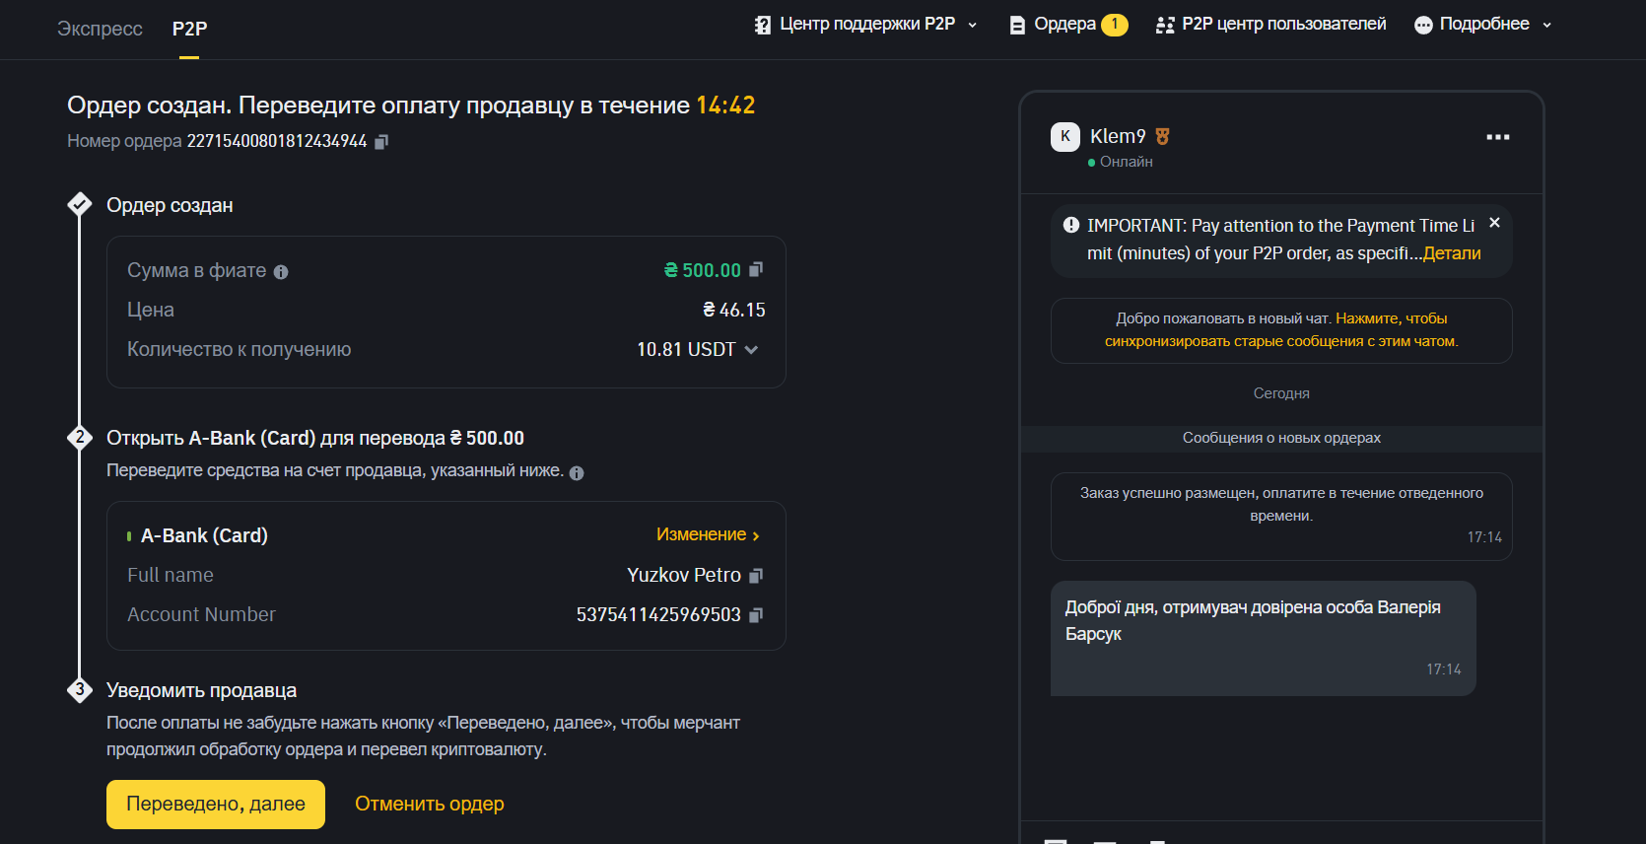1646x844 pixels.
Task: Click the Переведено, далее button
Action: 216,805
